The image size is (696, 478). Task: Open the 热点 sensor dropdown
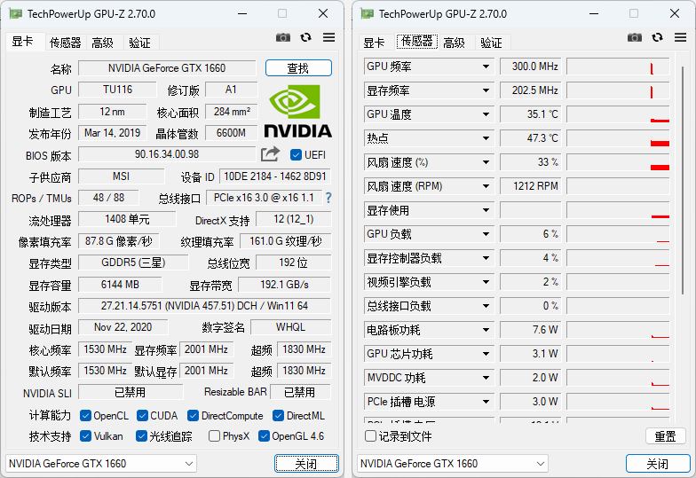[486, 138]
